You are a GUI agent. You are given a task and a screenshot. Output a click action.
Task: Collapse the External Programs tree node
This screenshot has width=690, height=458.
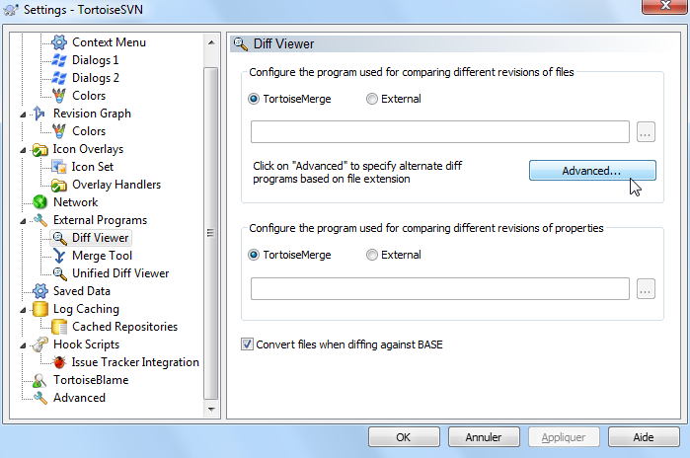(24, 220)
